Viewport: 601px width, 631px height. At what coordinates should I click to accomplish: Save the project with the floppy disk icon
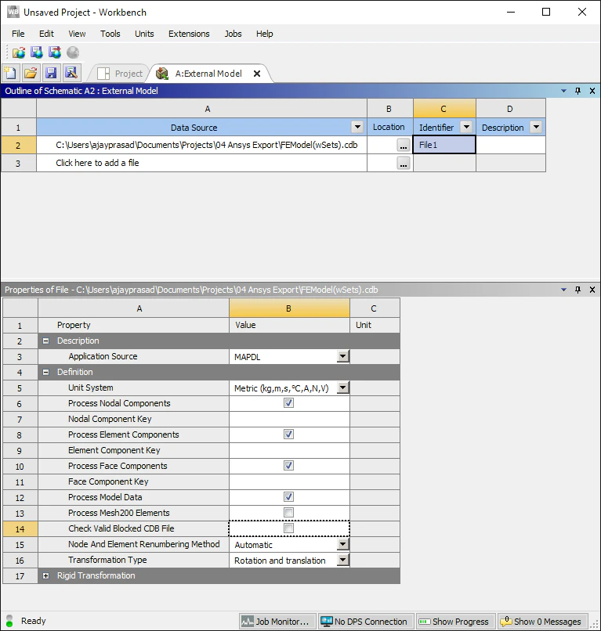(x=51, y=73)
